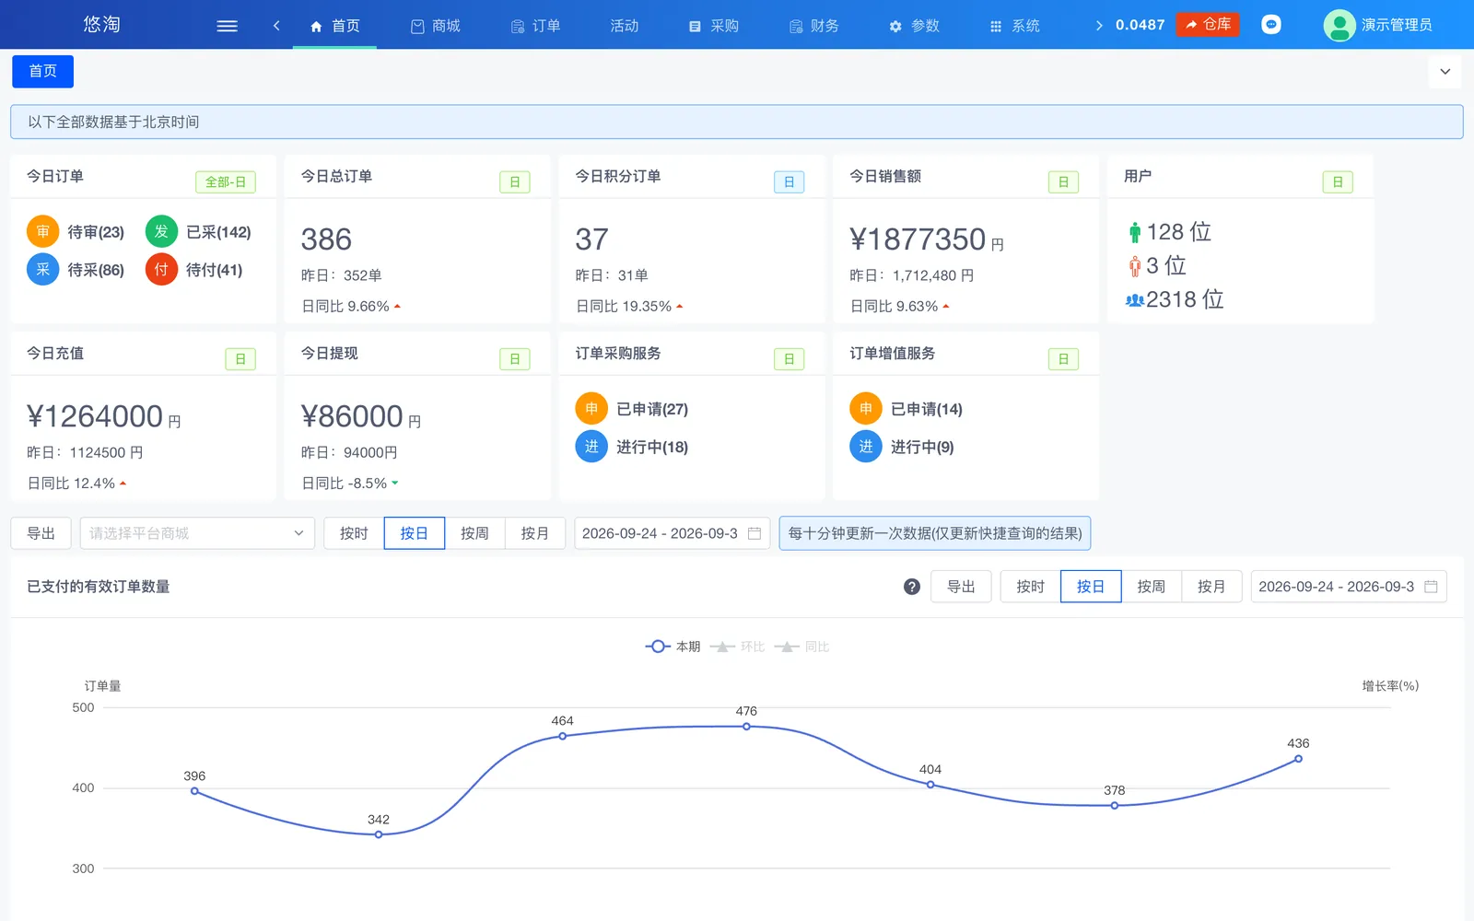The height and width of the screenshot is (921, 1474).
Task: Select 按月 in the chart panel header
Action: (x=1211, y=587)
